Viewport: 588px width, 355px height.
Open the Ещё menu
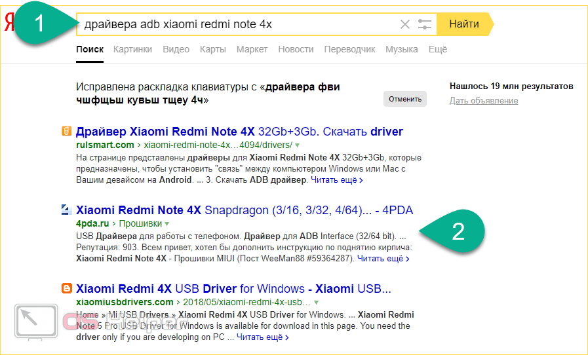point(437,49)
